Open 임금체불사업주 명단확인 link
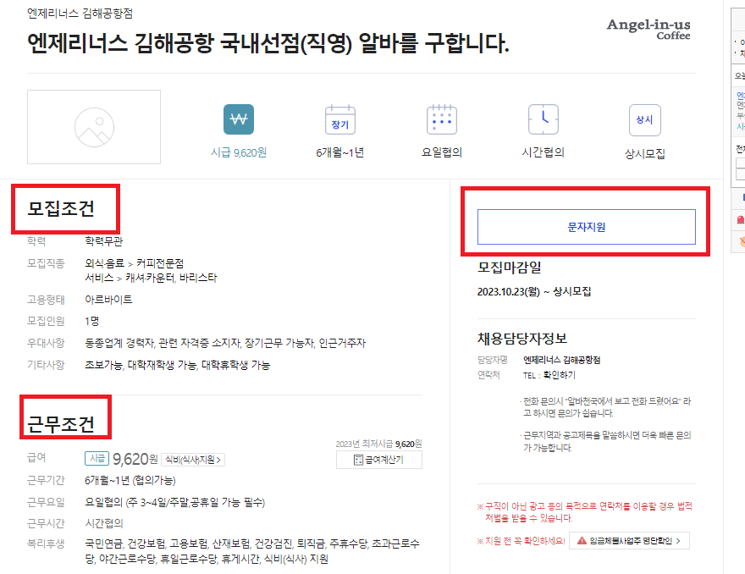Image resolution: width=745 pixels, height=574 pixels. pyautogui.click(x=629, y=541)
